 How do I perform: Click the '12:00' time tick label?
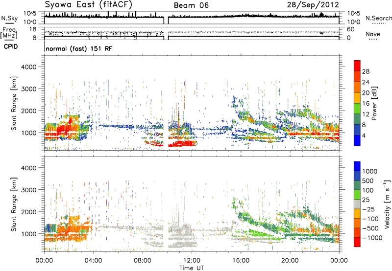click(x=192, y=261)
